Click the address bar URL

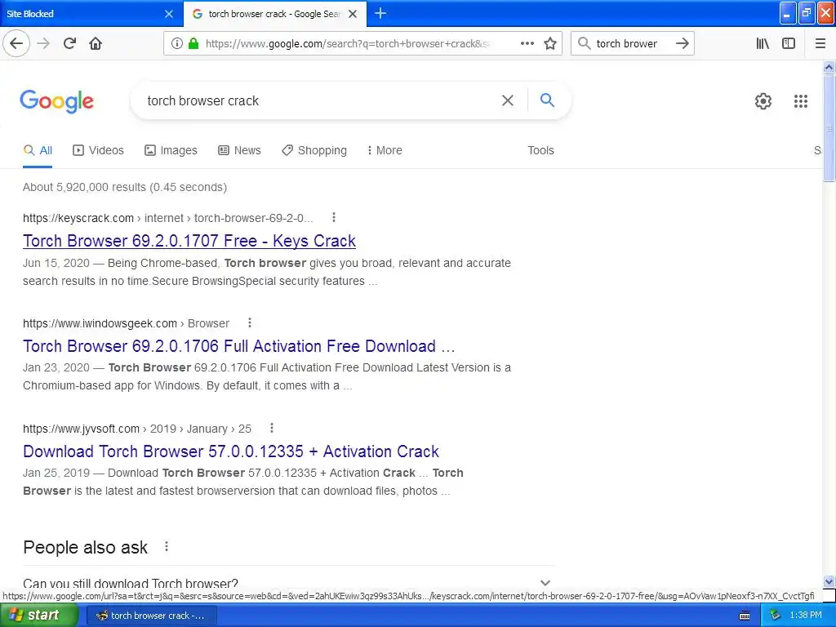[348, 44]
